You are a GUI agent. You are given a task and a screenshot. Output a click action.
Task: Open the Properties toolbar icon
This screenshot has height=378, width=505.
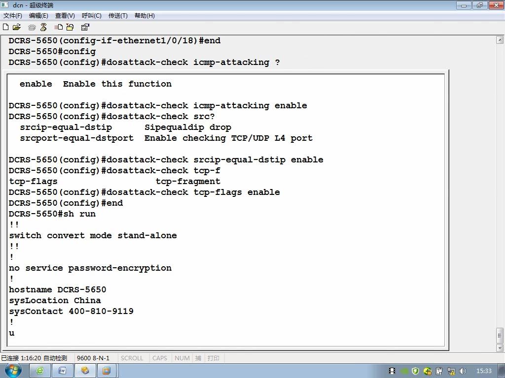(85, 27)
